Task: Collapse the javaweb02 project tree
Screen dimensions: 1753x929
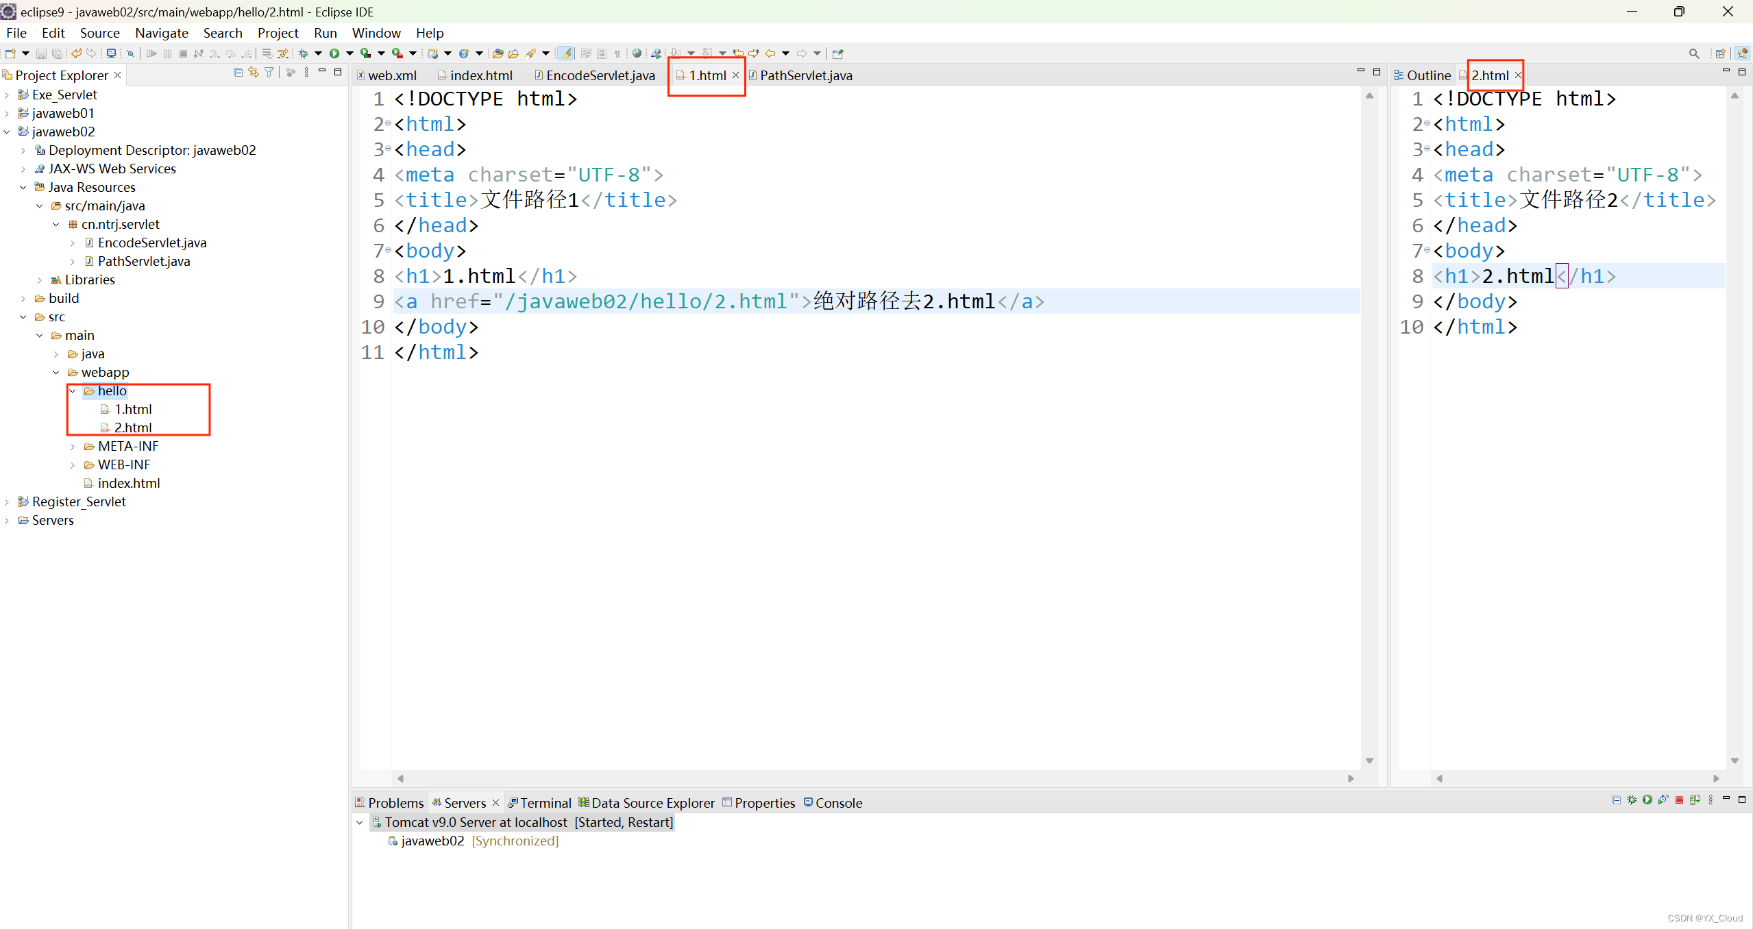Action: point(7,132)
